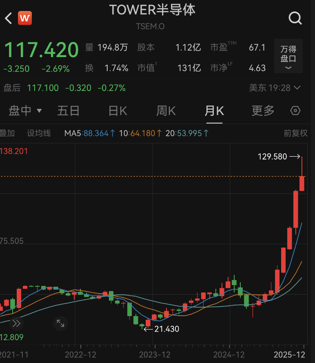Switch to the 日K tab

[x=118, y=111]
